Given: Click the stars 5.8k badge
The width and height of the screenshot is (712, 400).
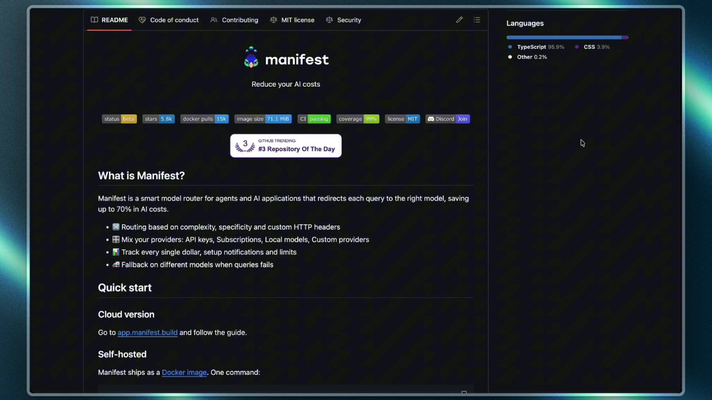Looking at the screenshot, I should click(159, 119).
